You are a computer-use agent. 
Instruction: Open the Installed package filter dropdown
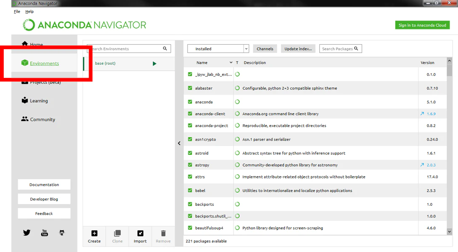pos(218,49)
